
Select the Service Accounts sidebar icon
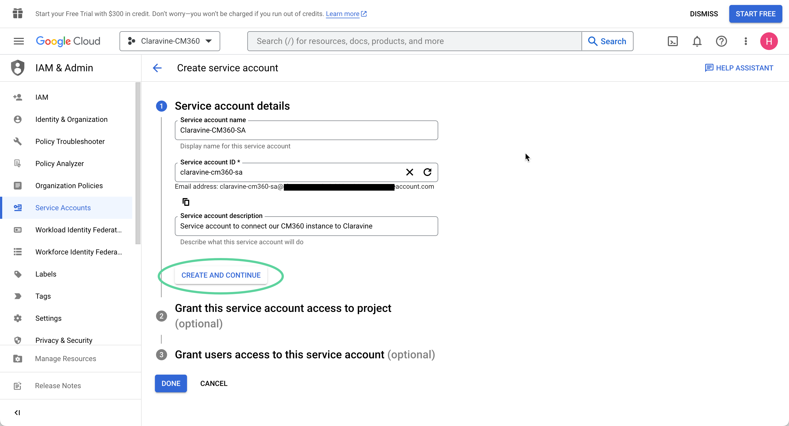[17, 208]
